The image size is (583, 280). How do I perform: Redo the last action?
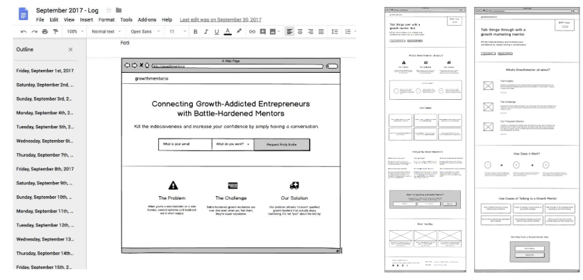[x=34, y=32]
